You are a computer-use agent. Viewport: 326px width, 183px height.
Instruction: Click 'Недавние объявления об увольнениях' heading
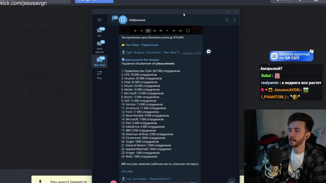(148, 64)
